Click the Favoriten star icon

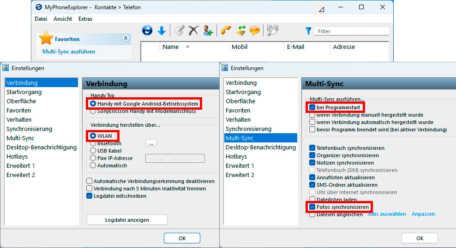click(46, 38)
